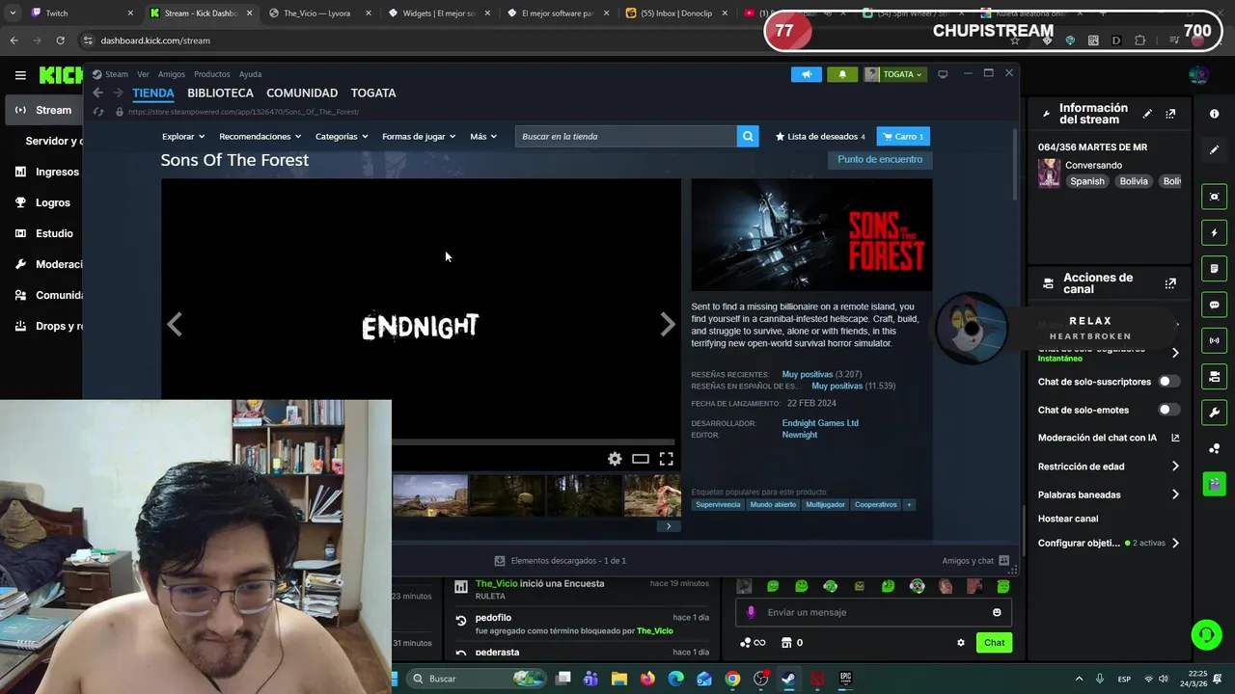Viewport: 1235px width, 694px height.
Task: Open Google Chrome from the taskbar
Action: [732, 679]
